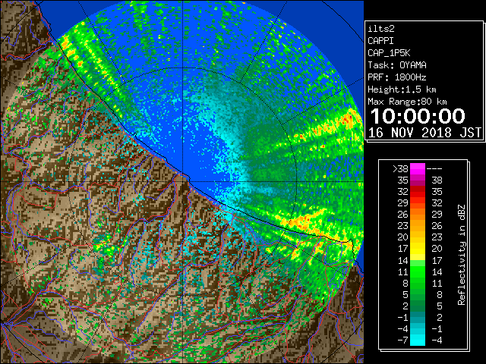Select the 'Height:1.5 km' line
The width and height of the screenshot is (486, 364).
[x=402, y=89]
